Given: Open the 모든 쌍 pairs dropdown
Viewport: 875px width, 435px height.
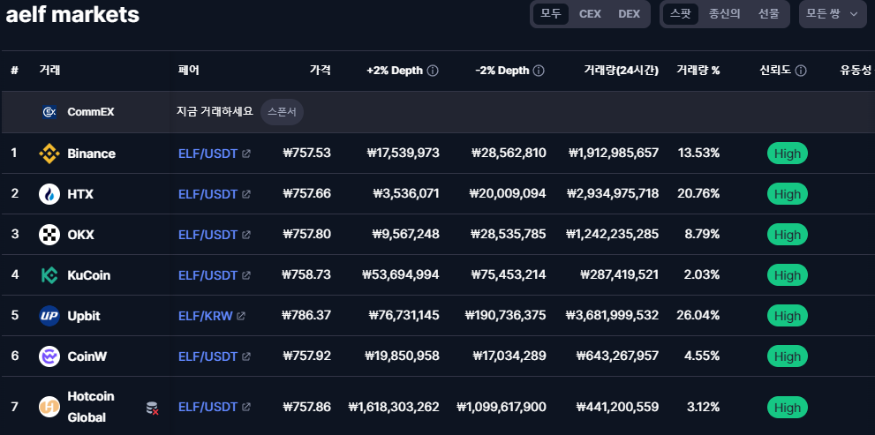Looking at the screenshot, I should coord(833,14).
